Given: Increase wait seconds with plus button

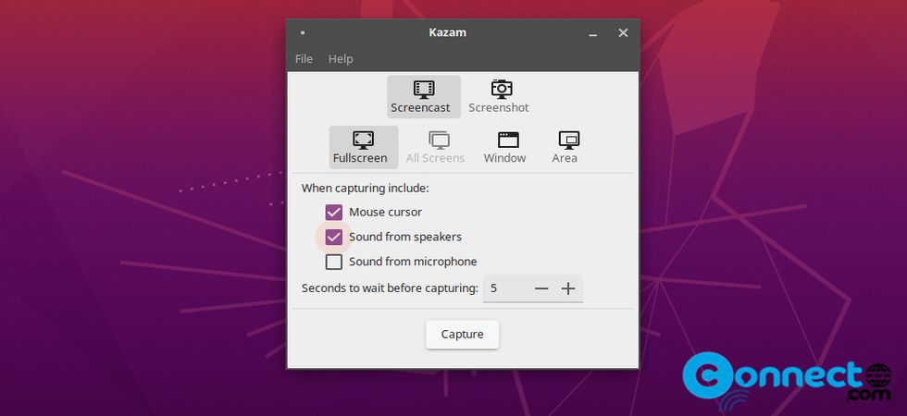Looking at the screenshot, I should 568,288.
